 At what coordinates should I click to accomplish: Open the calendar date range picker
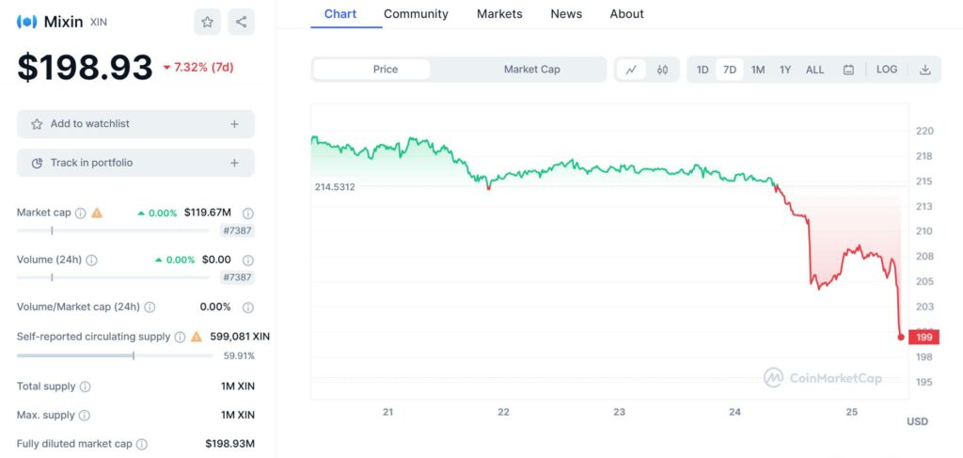click(848, 70)
